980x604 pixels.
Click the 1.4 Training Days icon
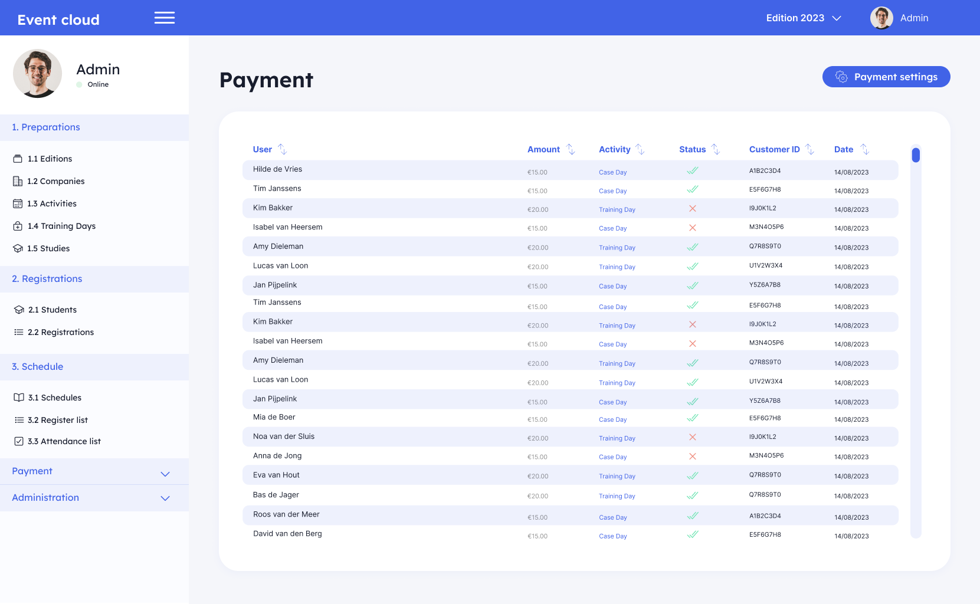(x=18, y=226)
